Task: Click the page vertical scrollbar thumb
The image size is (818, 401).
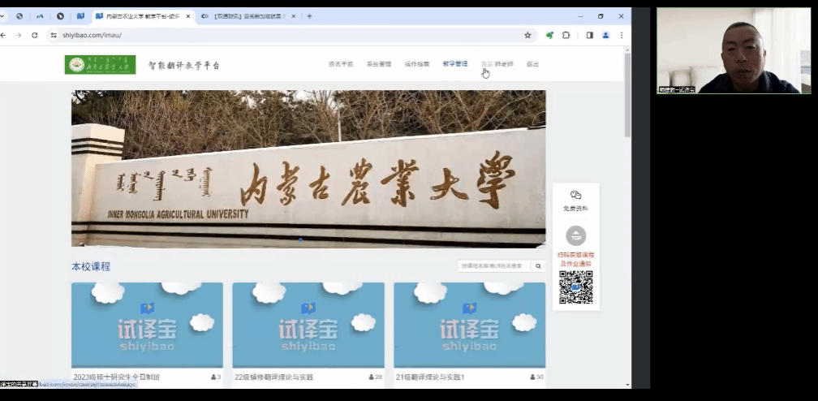Action: click(x=627, y=94)
